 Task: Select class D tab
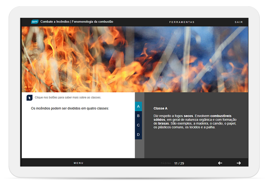[138, 135]
